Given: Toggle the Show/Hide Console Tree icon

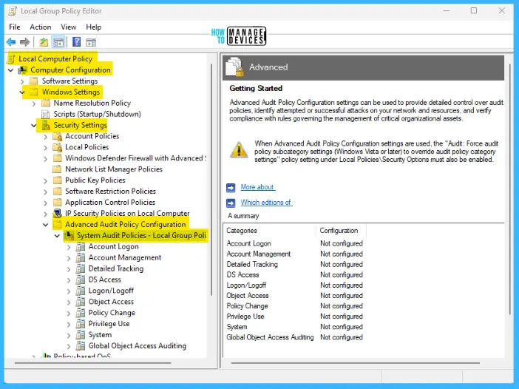Looking at the screenshot, I should (58, 42).
